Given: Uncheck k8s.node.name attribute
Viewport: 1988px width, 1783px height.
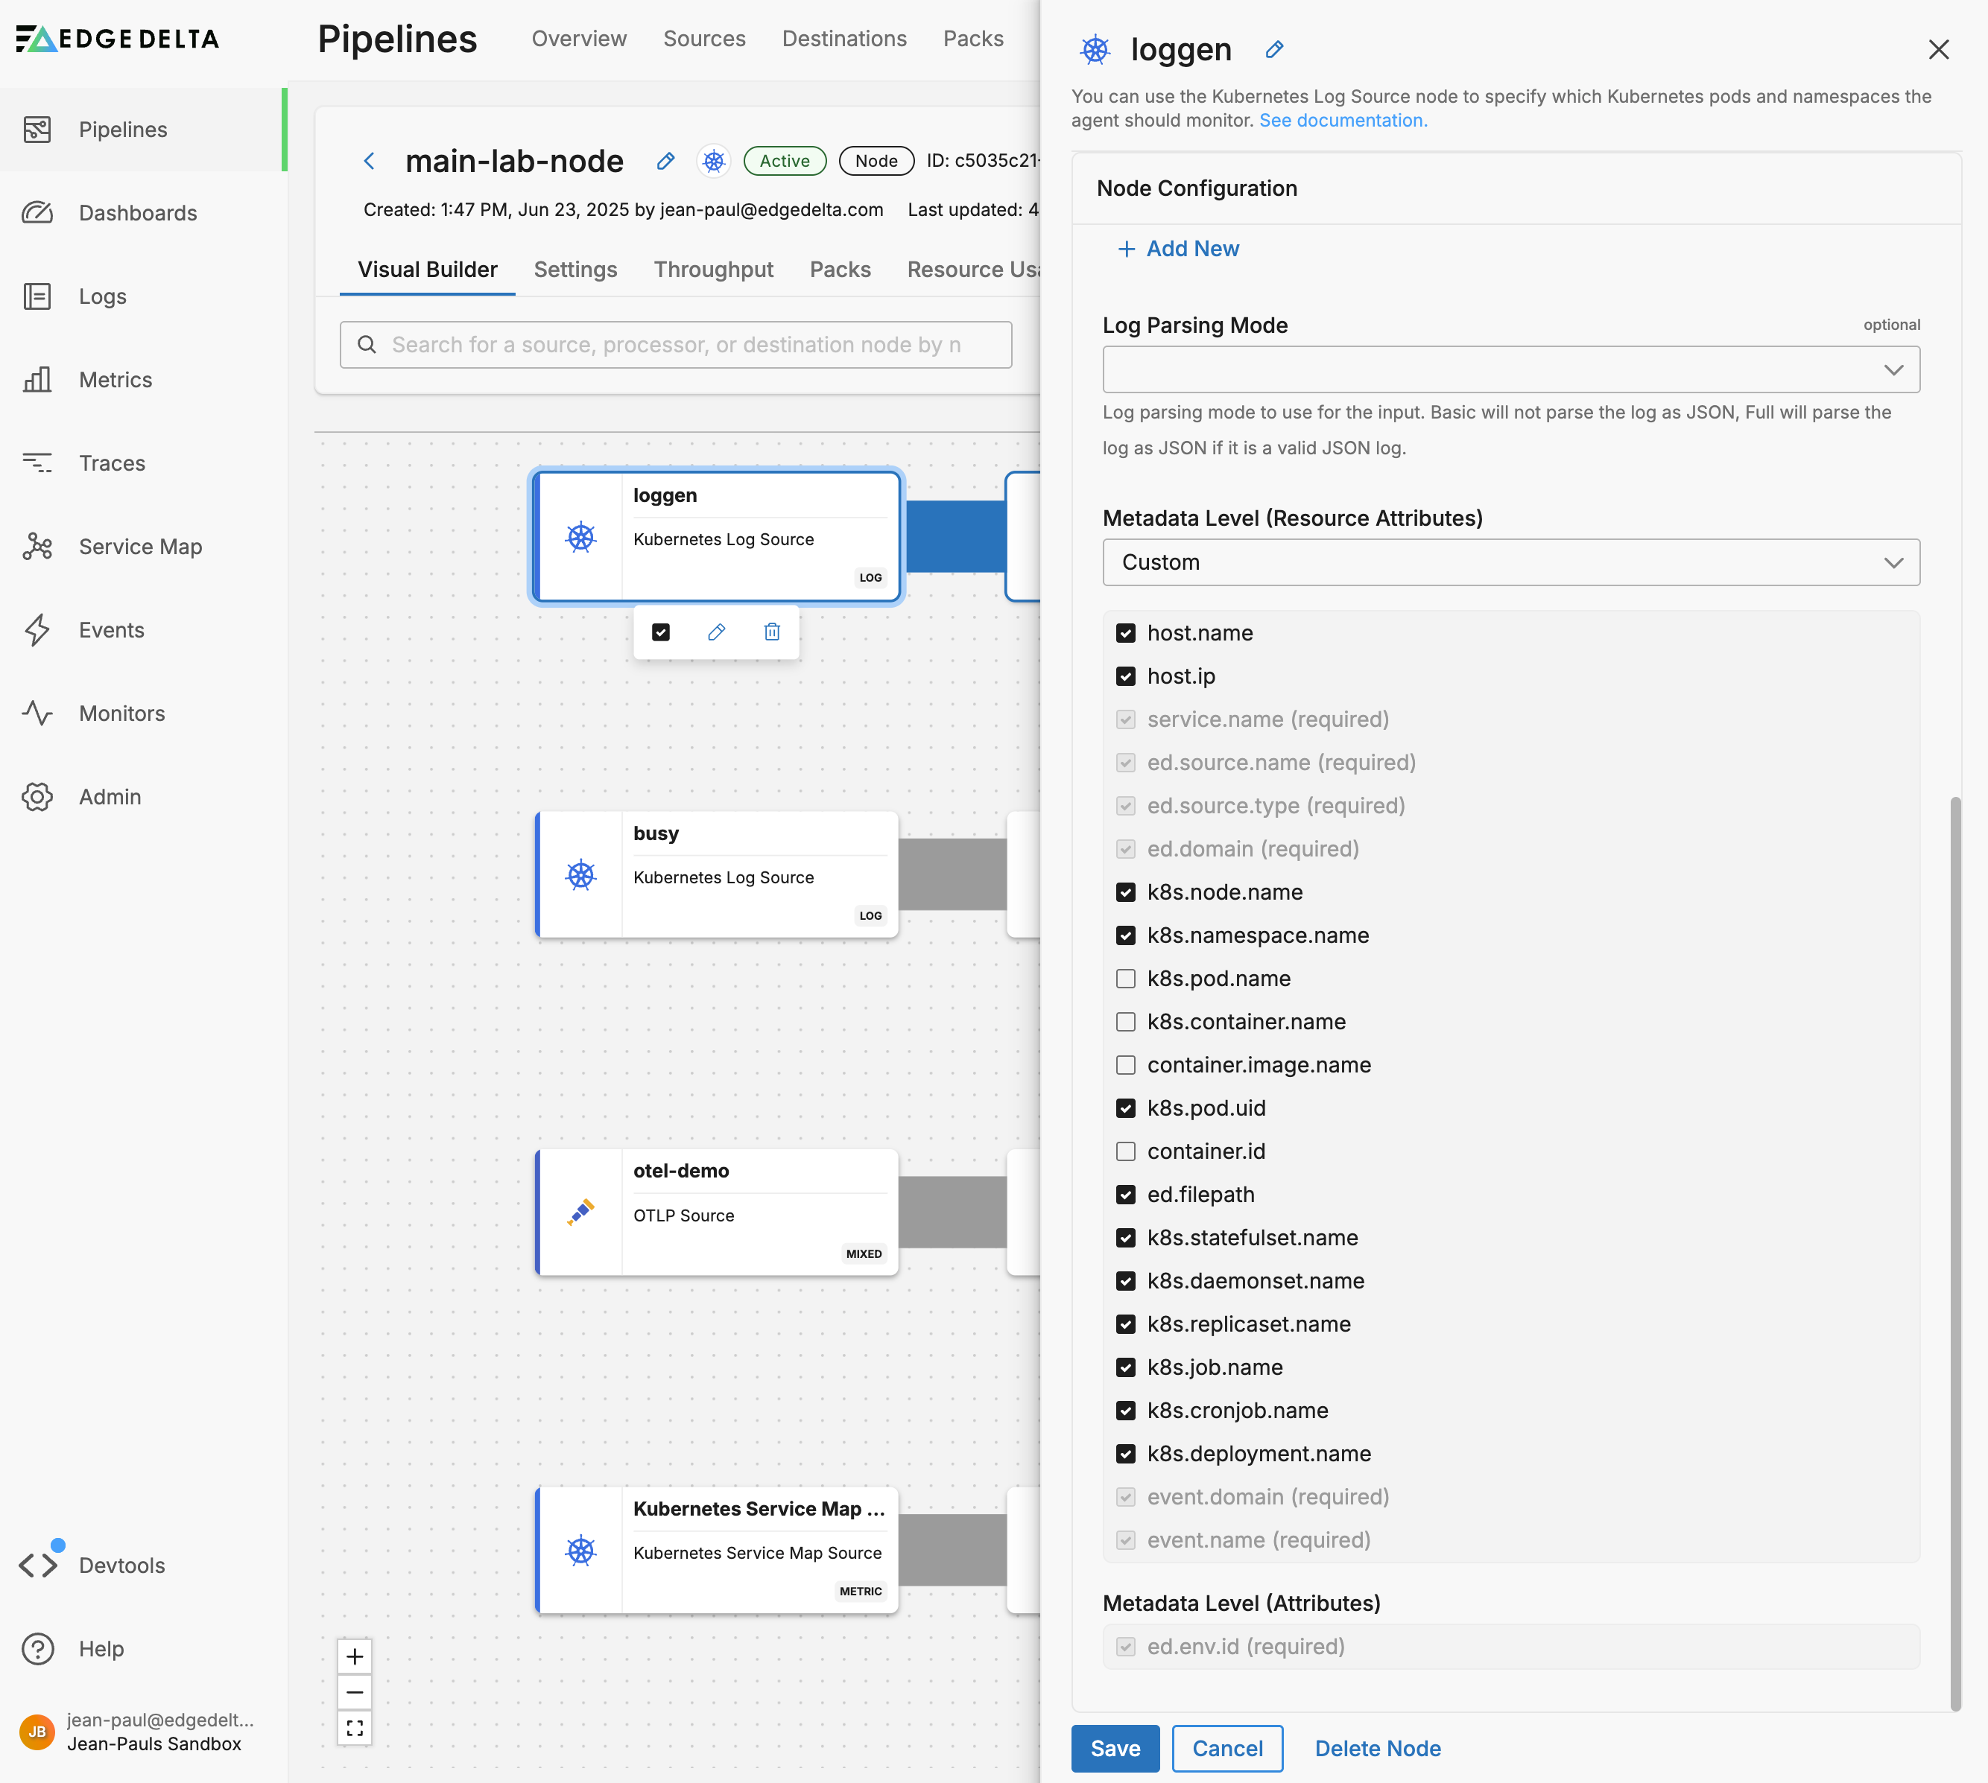Looking at the screenshot, I should pos(1127,891).
